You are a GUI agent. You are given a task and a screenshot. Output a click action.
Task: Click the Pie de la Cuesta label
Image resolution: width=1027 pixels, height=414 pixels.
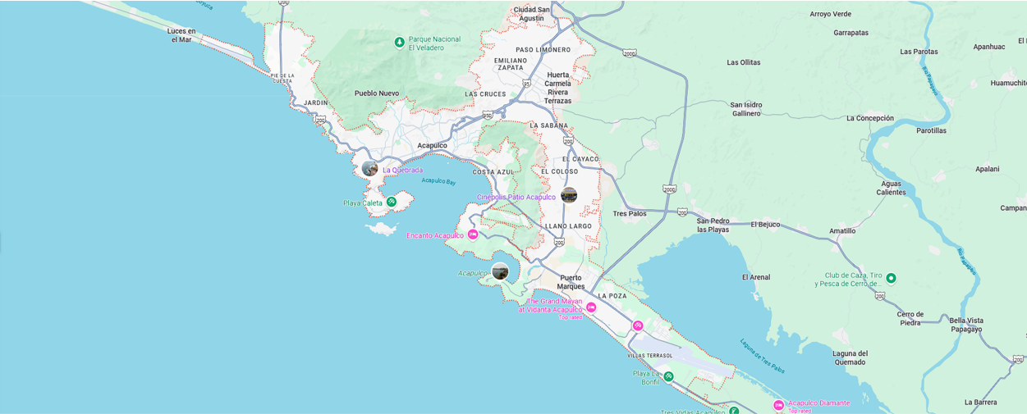click(282, 78)
